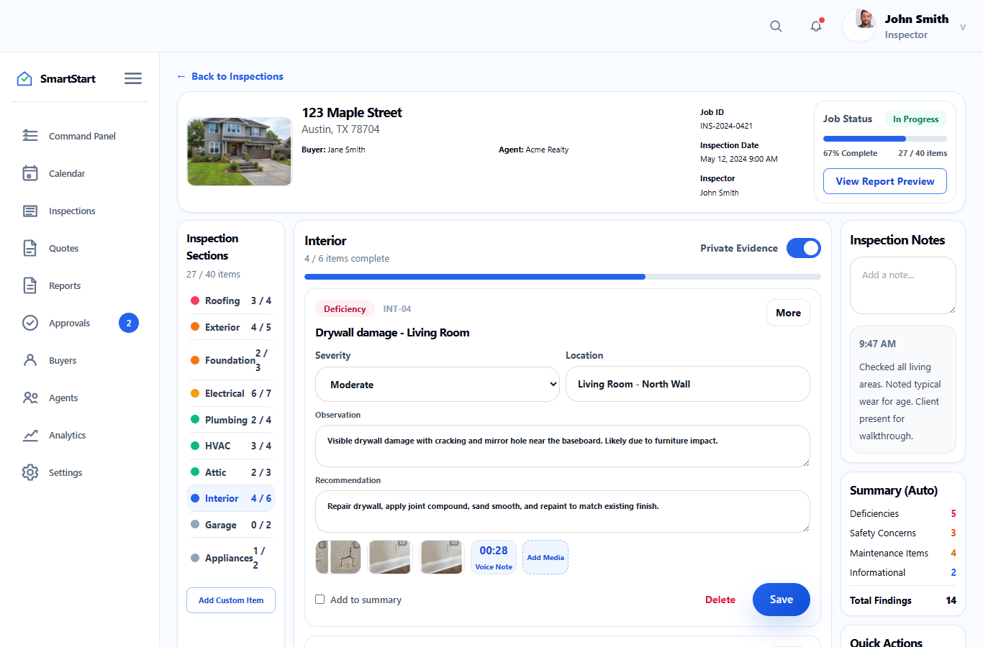Open the third evidence photo thumbnail
Viewport: 983px width, 647px height.
pyautogui.click(x=441, y=557)
